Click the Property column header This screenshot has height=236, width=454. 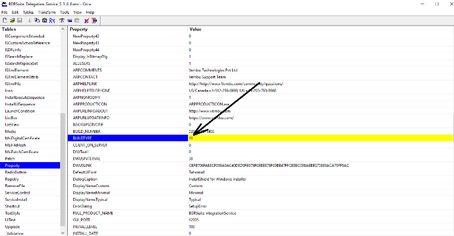pos(128,29)
